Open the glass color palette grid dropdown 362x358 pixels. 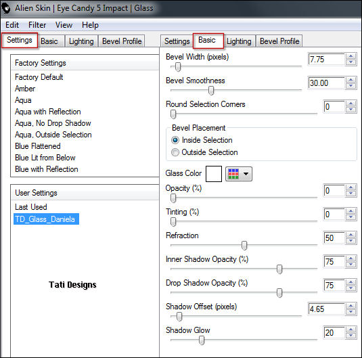(239, 174)
